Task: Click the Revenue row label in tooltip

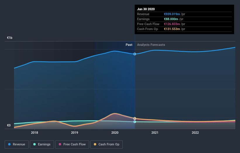Action: 143,14
